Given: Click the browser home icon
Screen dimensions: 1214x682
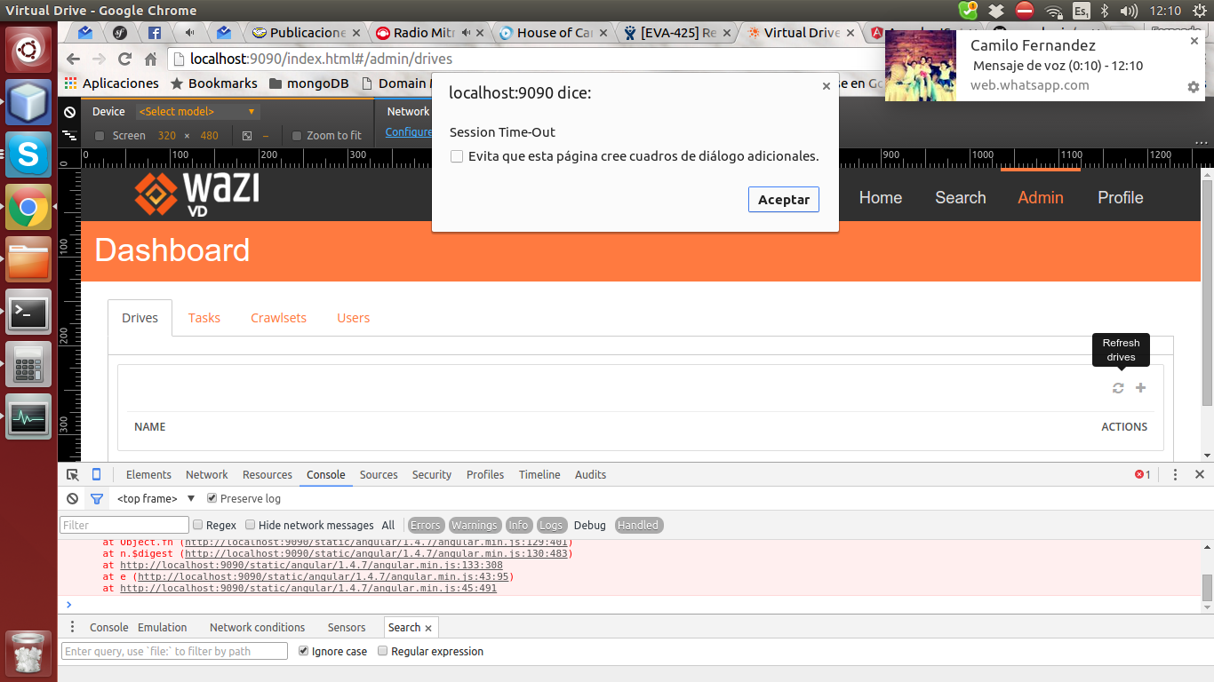Looking at the screenshot, I should (150, 59).
